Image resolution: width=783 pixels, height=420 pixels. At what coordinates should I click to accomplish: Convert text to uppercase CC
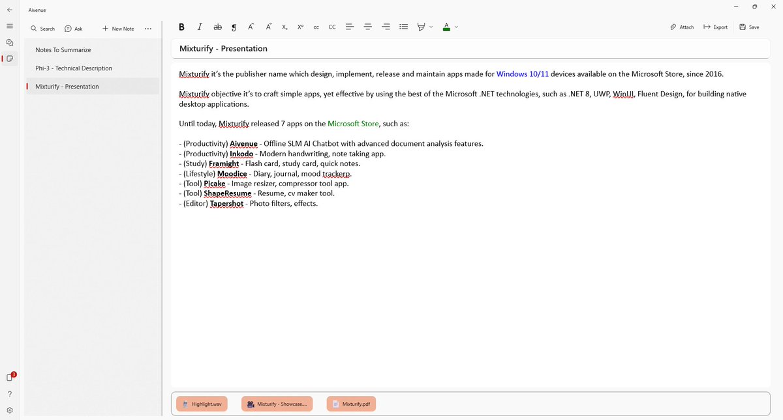pyautogui.click(x=332, y=27)
